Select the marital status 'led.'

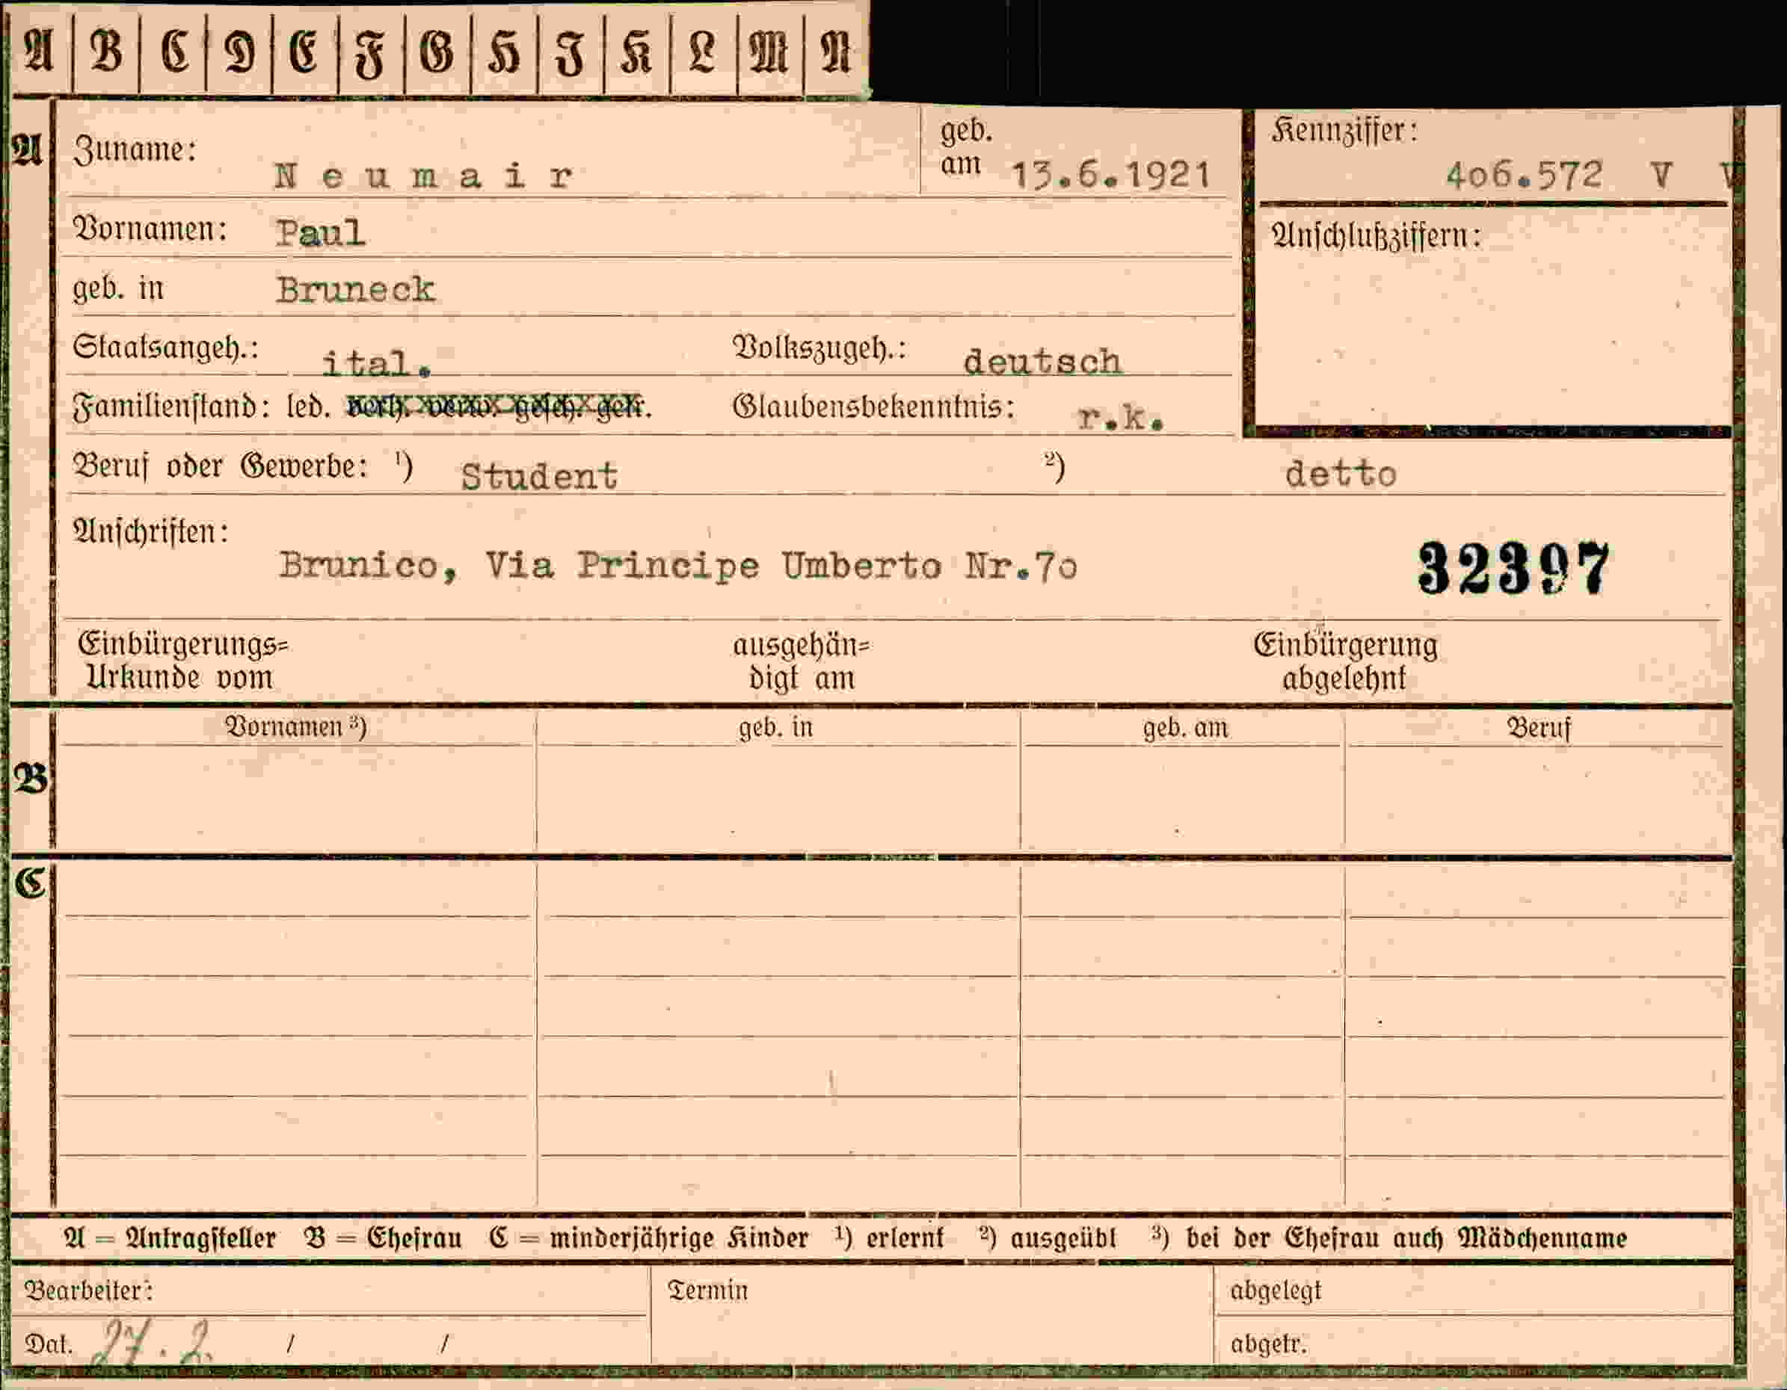(x=309, y=407)
